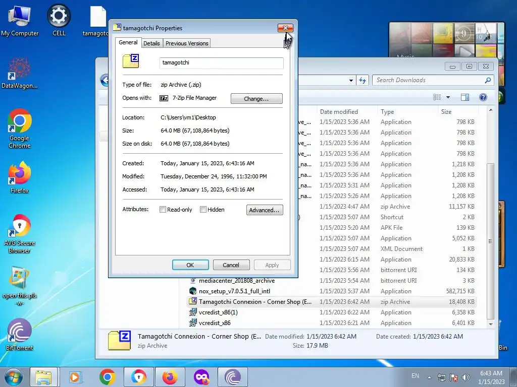Click the file list scroll down arrow

coord(491,324)
